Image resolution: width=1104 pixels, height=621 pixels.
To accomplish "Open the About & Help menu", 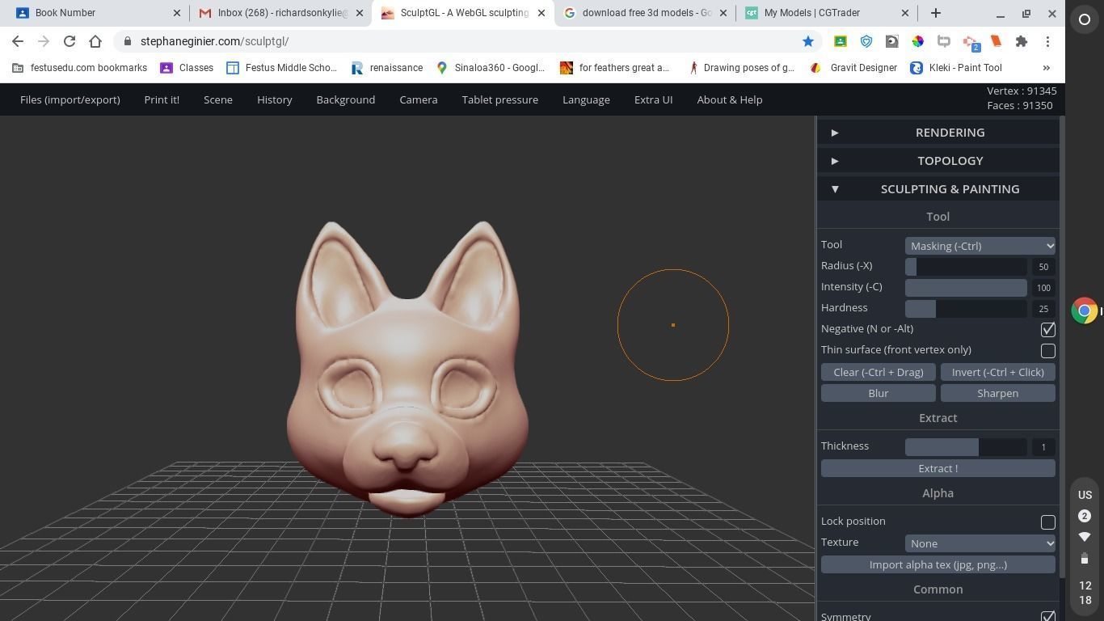I will point(730,99).
